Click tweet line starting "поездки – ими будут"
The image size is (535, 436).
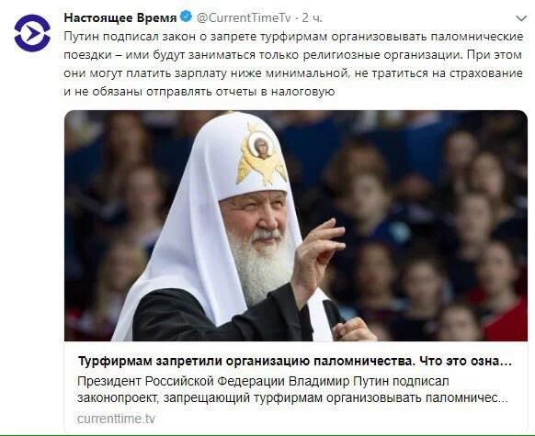292,55
